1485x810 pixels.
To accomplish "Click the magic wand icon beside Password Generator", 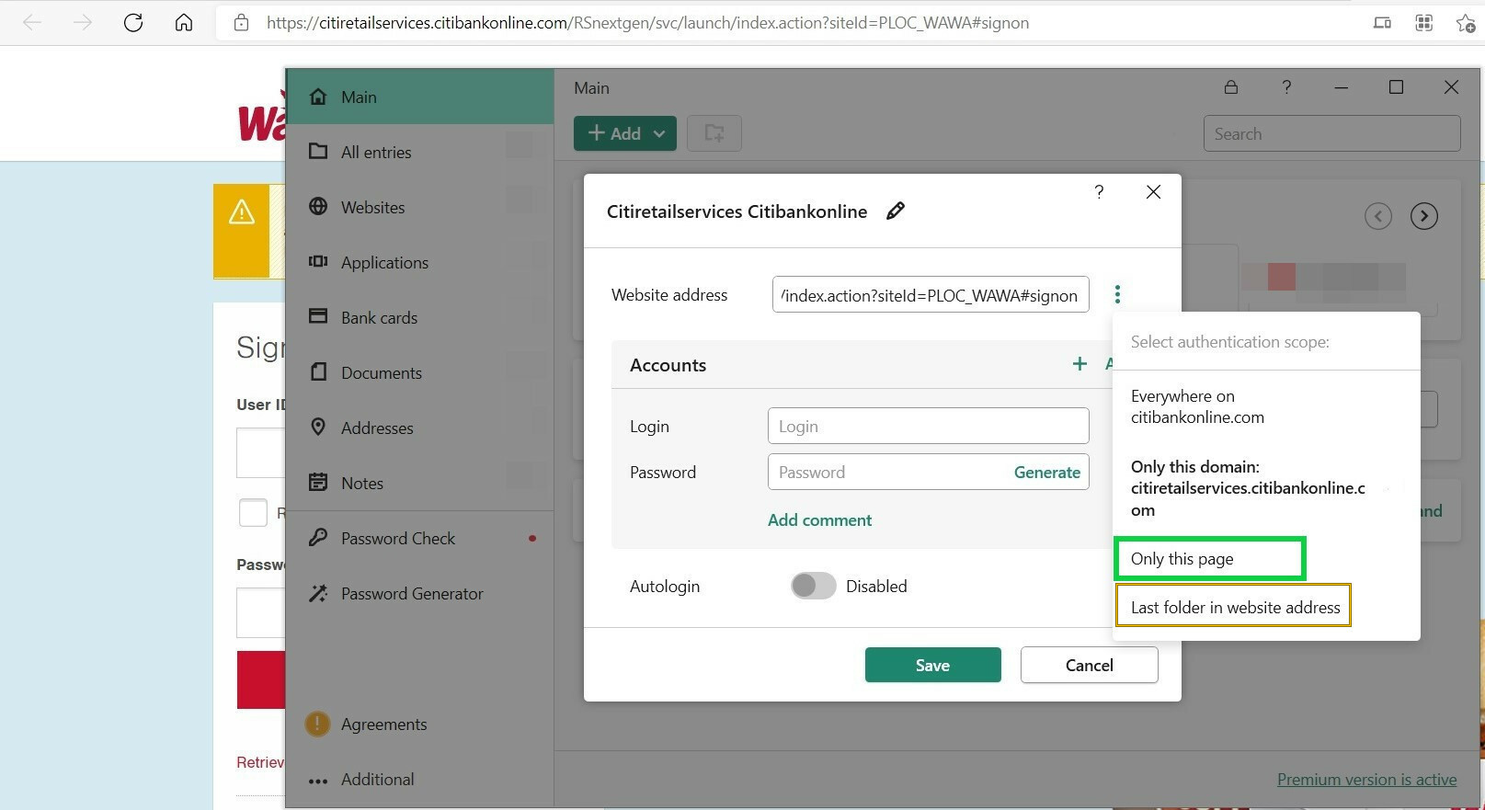I will [x=318, y=593].
